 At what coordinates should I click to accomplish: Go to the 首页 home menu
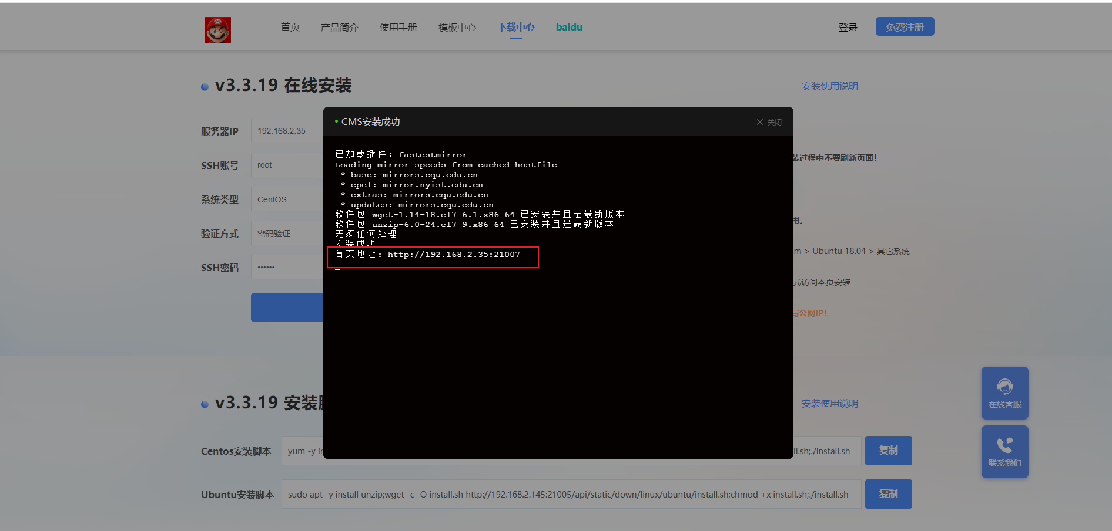pos(290,27)
